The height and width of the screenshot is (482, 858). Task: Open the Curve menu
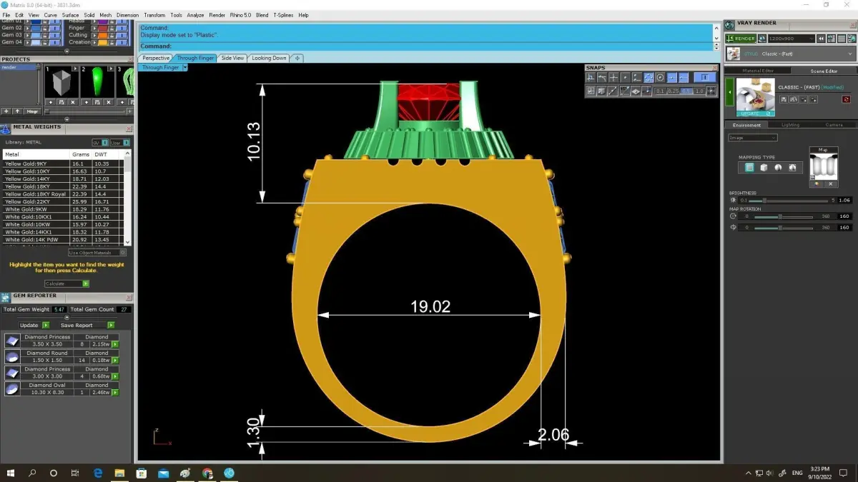pyautogui.click(x=50, y=15)
